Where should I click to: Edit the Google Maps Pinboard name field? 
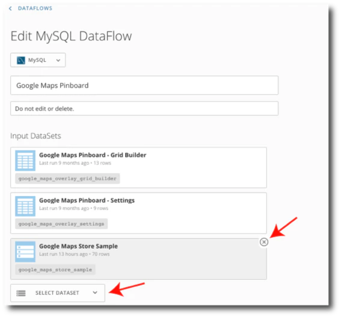click(144, 85)
